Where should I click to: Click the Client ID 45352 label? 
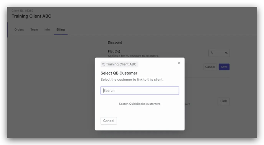point(22,11)
